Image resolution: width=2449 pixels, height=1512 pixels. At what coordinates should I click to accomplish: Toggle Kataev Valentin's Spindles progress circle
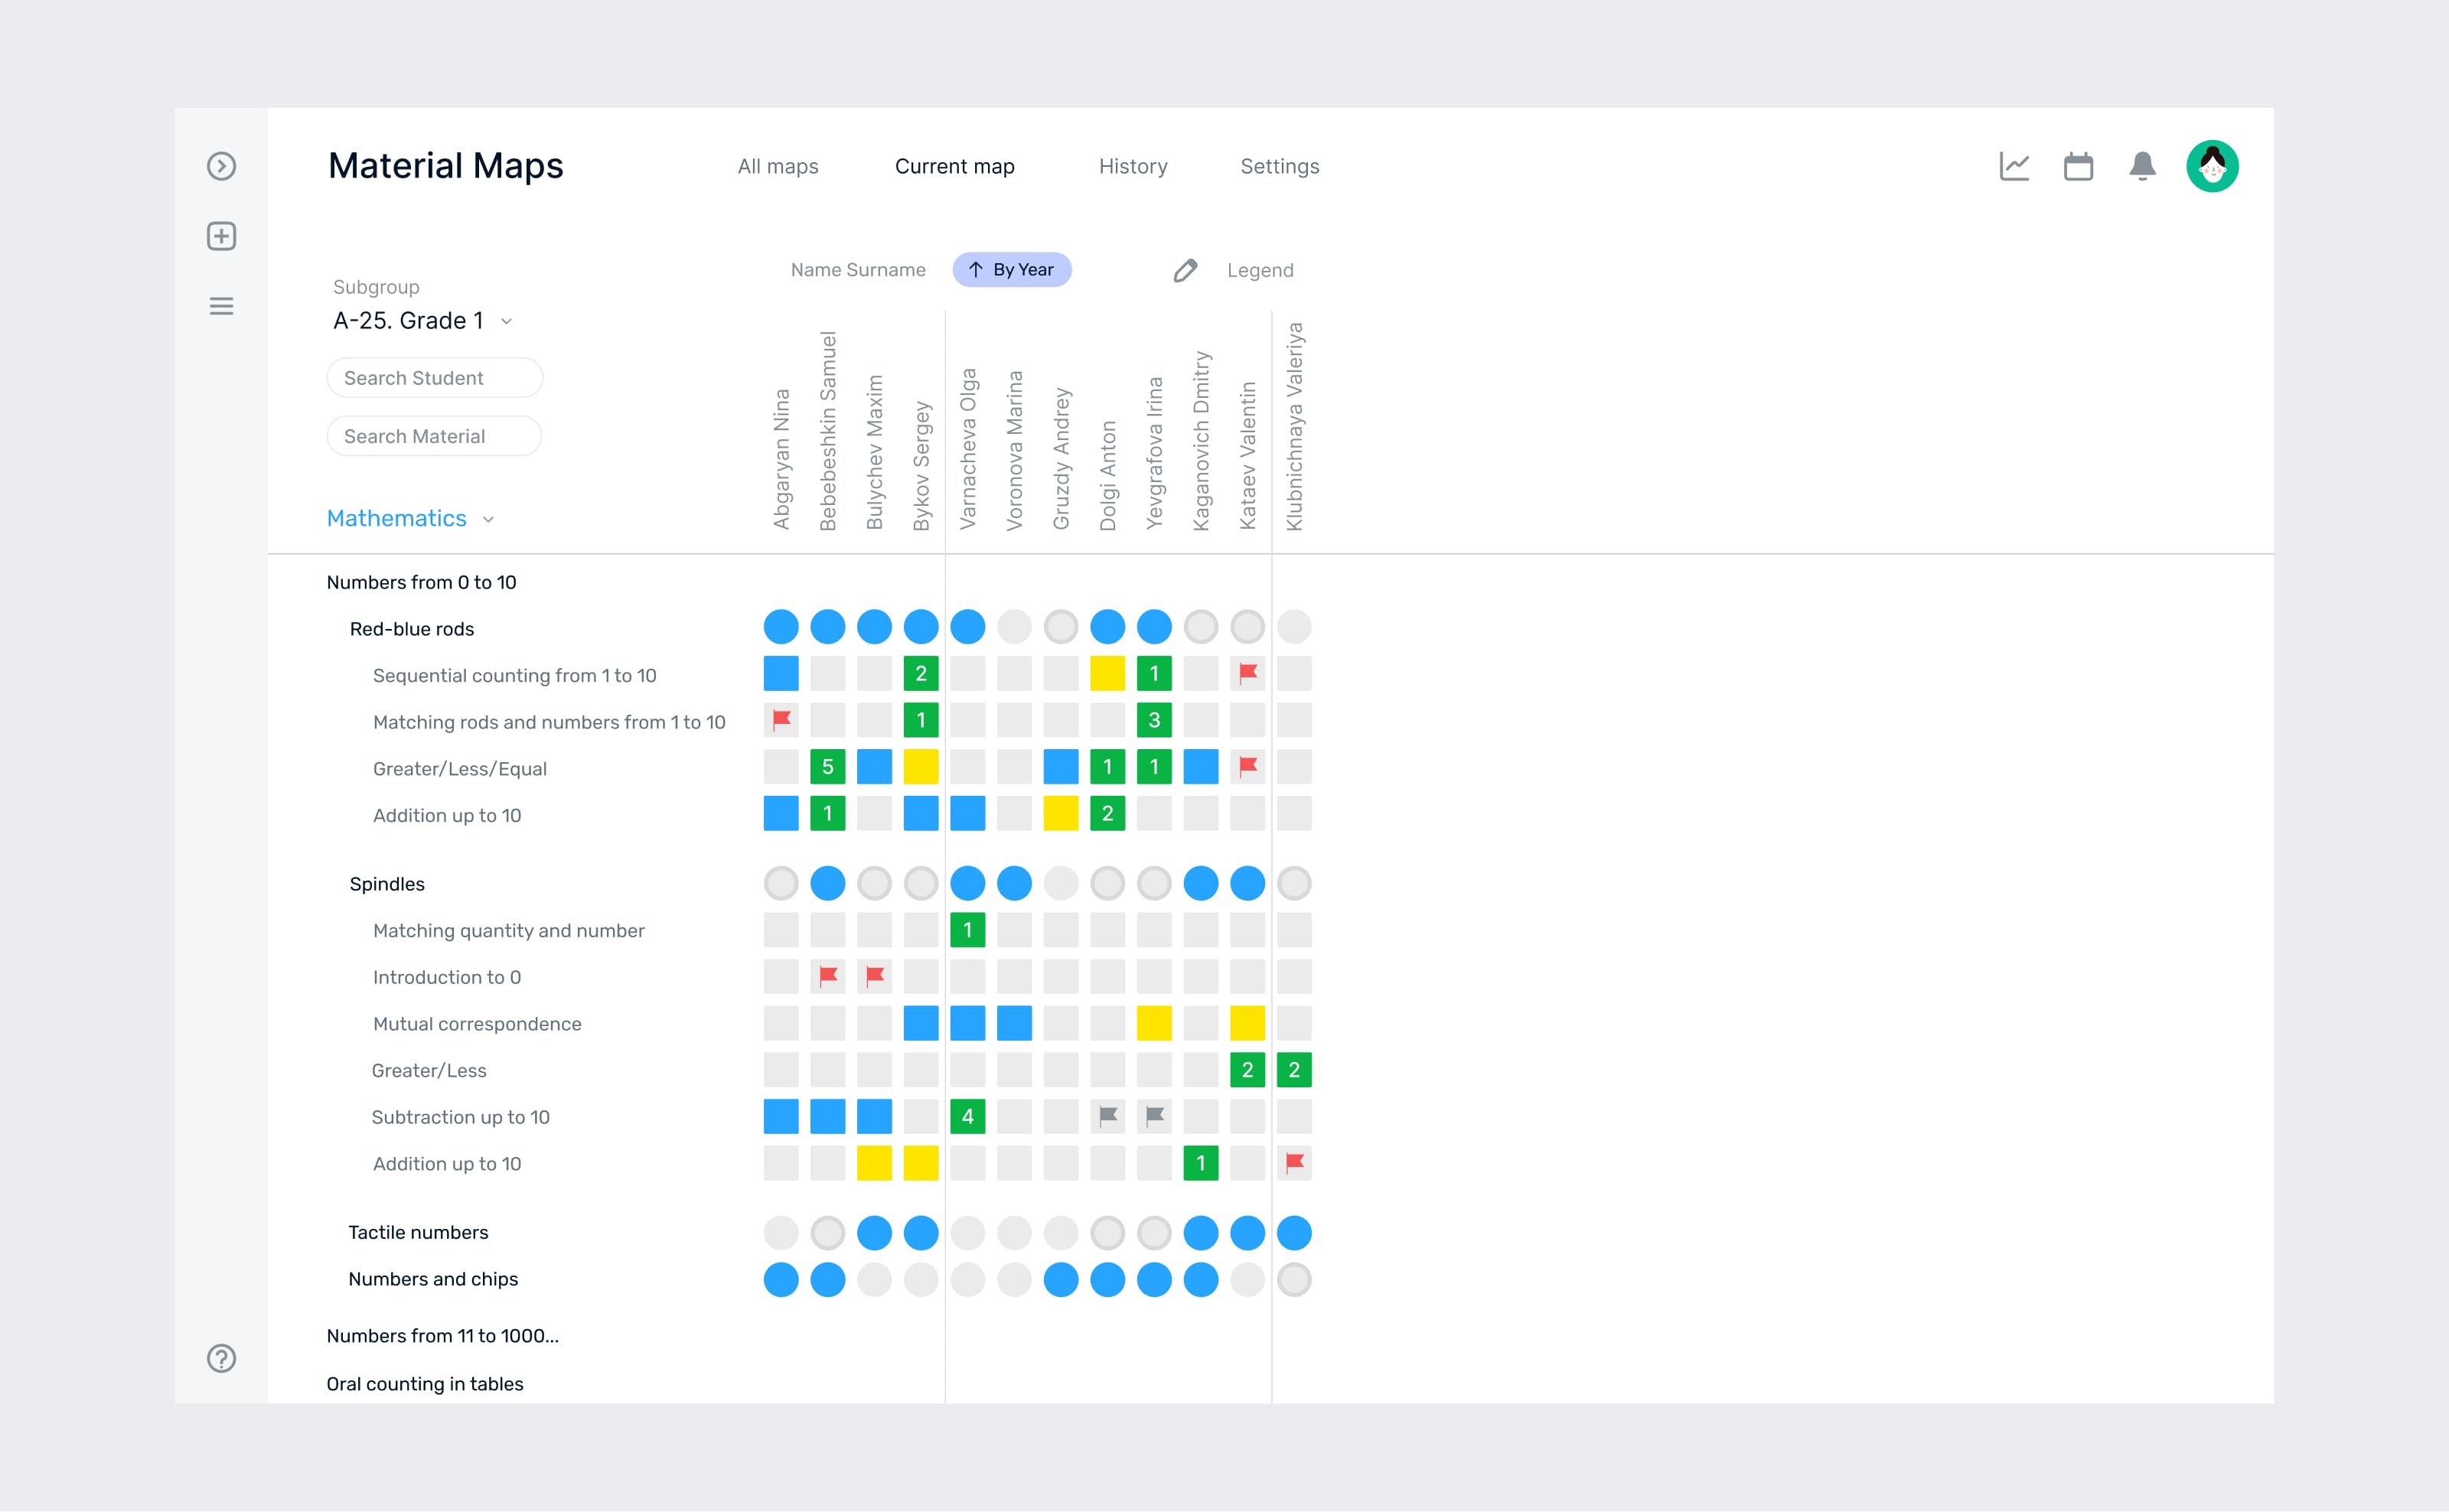point(1247,883)
